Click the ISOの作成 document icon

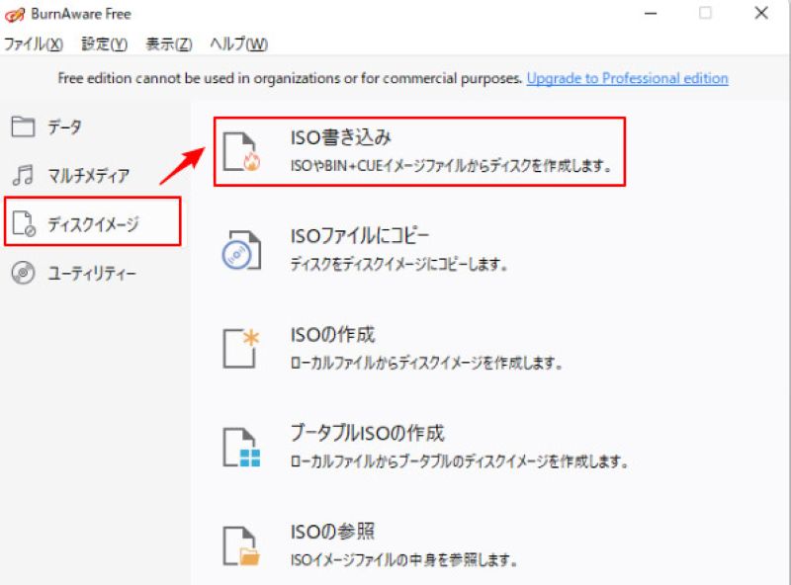point(240,346)
